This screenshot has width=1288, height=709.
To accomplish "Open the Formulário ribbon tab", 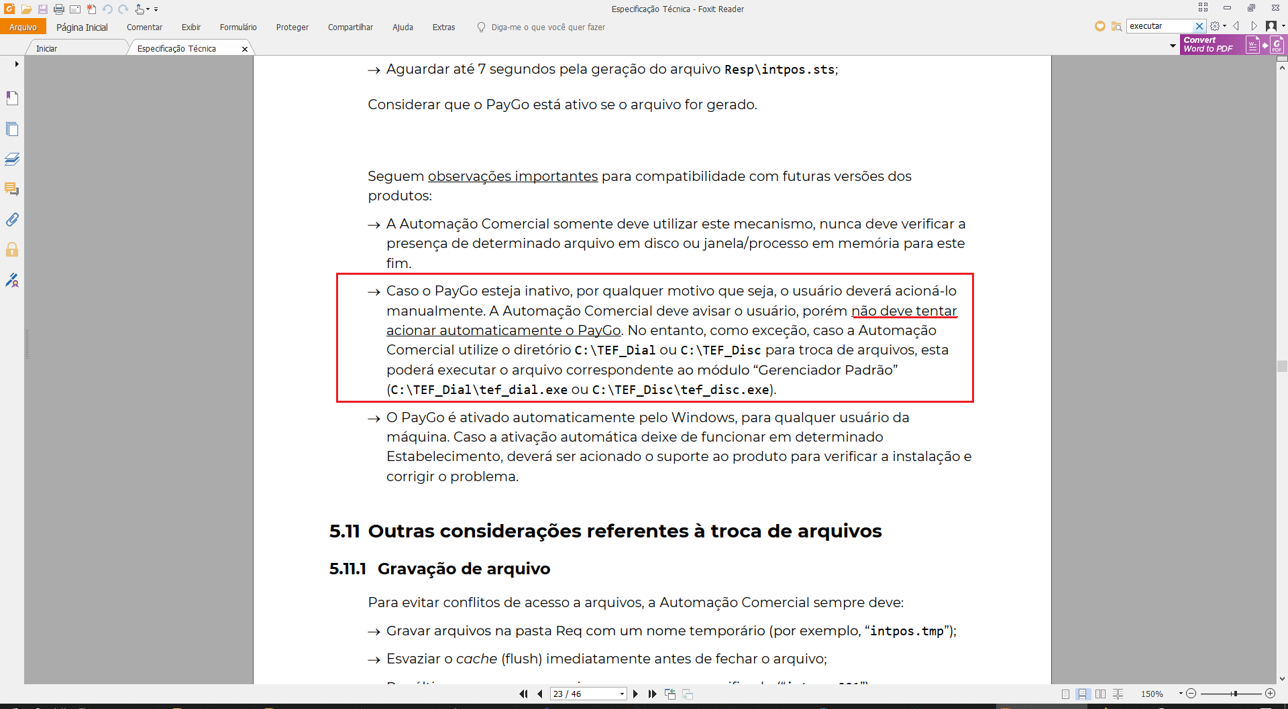I will [x=238, y=27].
